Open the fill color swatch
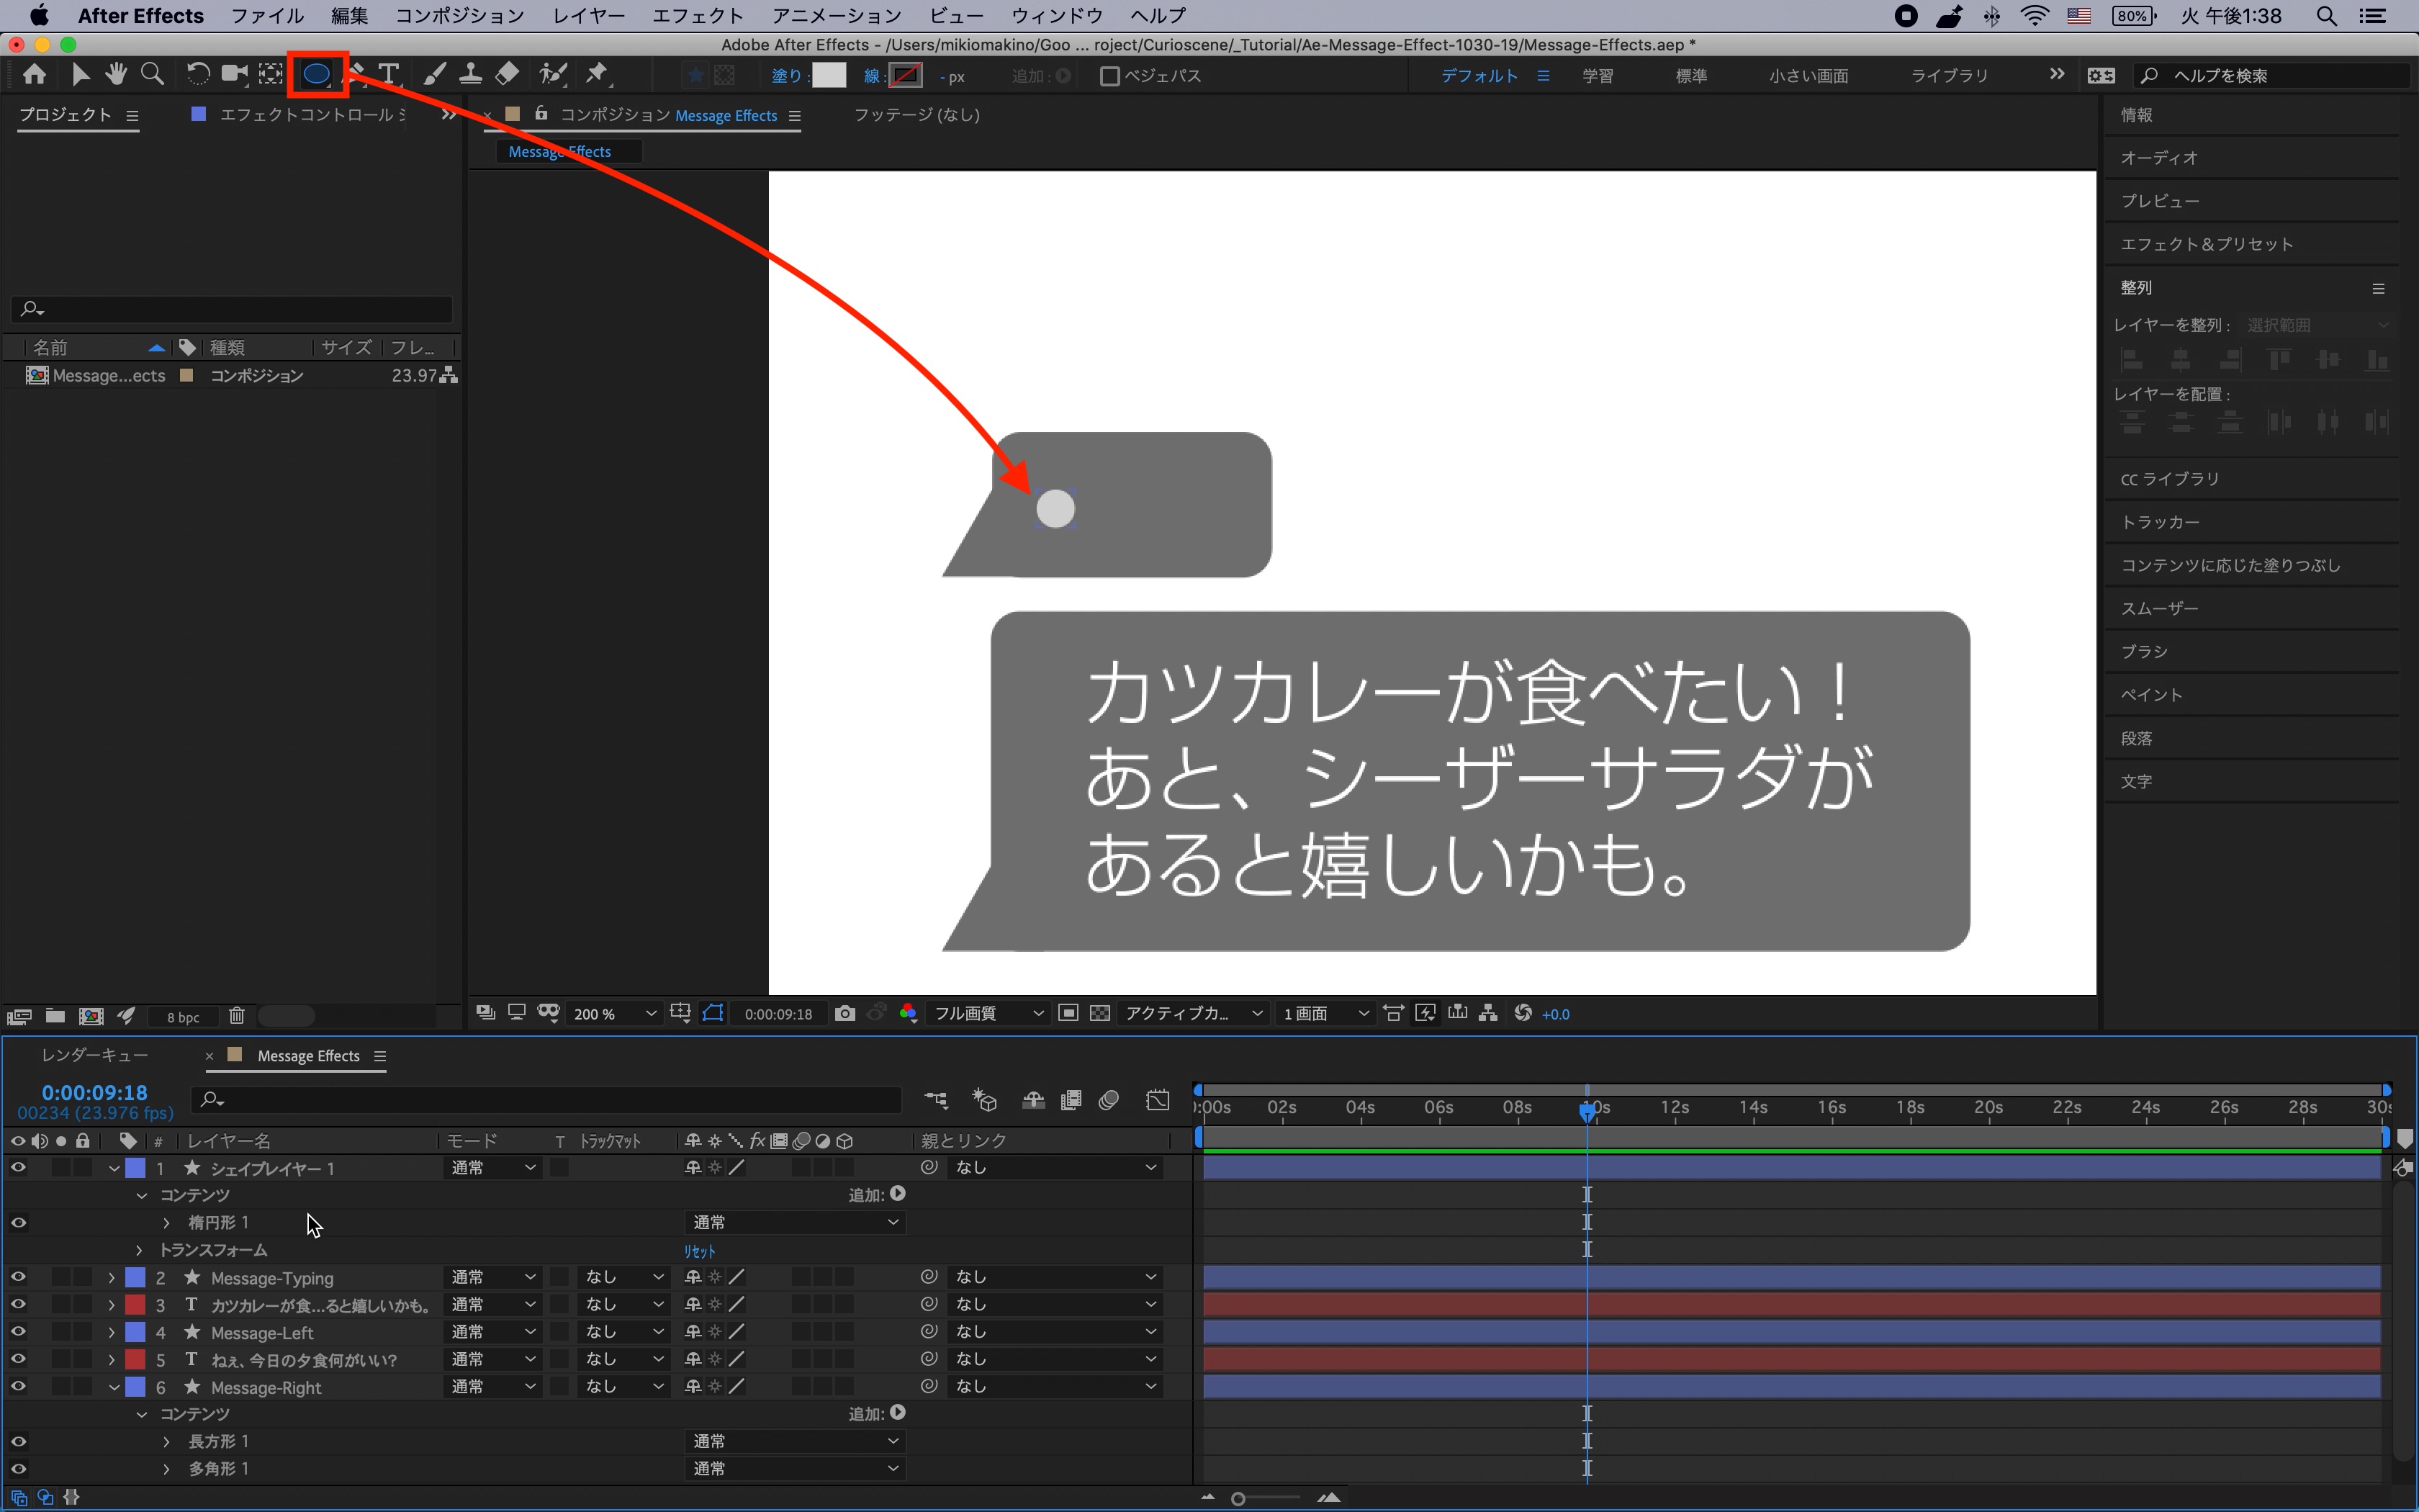 (x=829, y=76)
